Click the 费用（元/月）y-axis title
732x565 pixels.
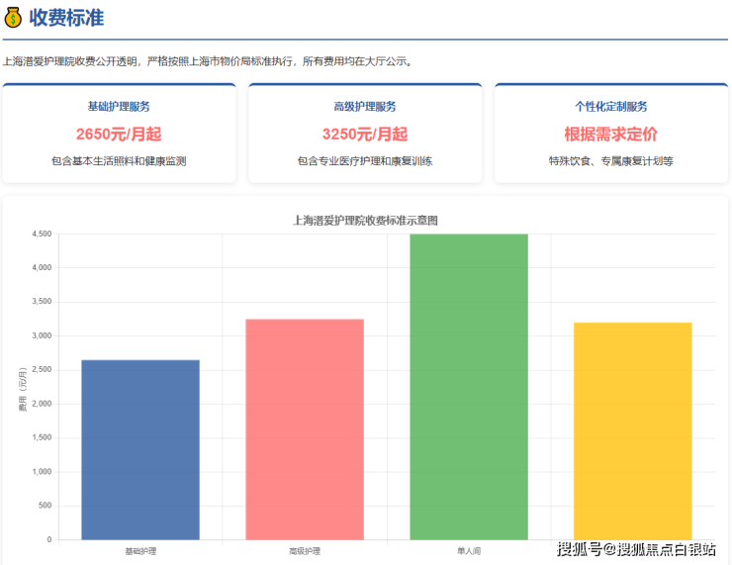tap(22, 390)
